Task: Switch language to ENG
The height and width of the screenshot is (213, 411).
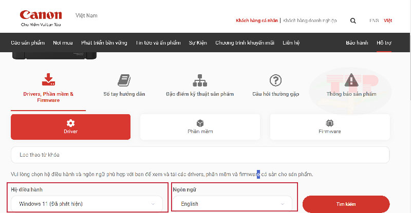Action: click(x=374, y=20)
